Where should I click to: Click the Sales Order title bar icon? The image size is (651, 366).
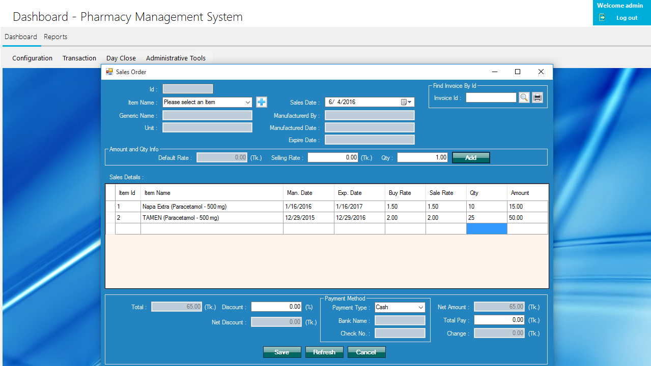109,72
